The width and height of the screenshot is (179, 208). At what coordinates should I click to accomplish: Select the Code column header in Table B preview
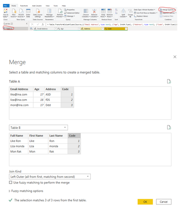coord(74,135)
